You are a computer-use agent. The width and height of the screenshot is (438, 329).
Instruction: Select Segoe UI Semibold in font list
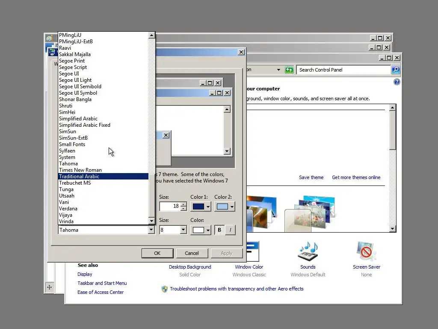[104, 87]
